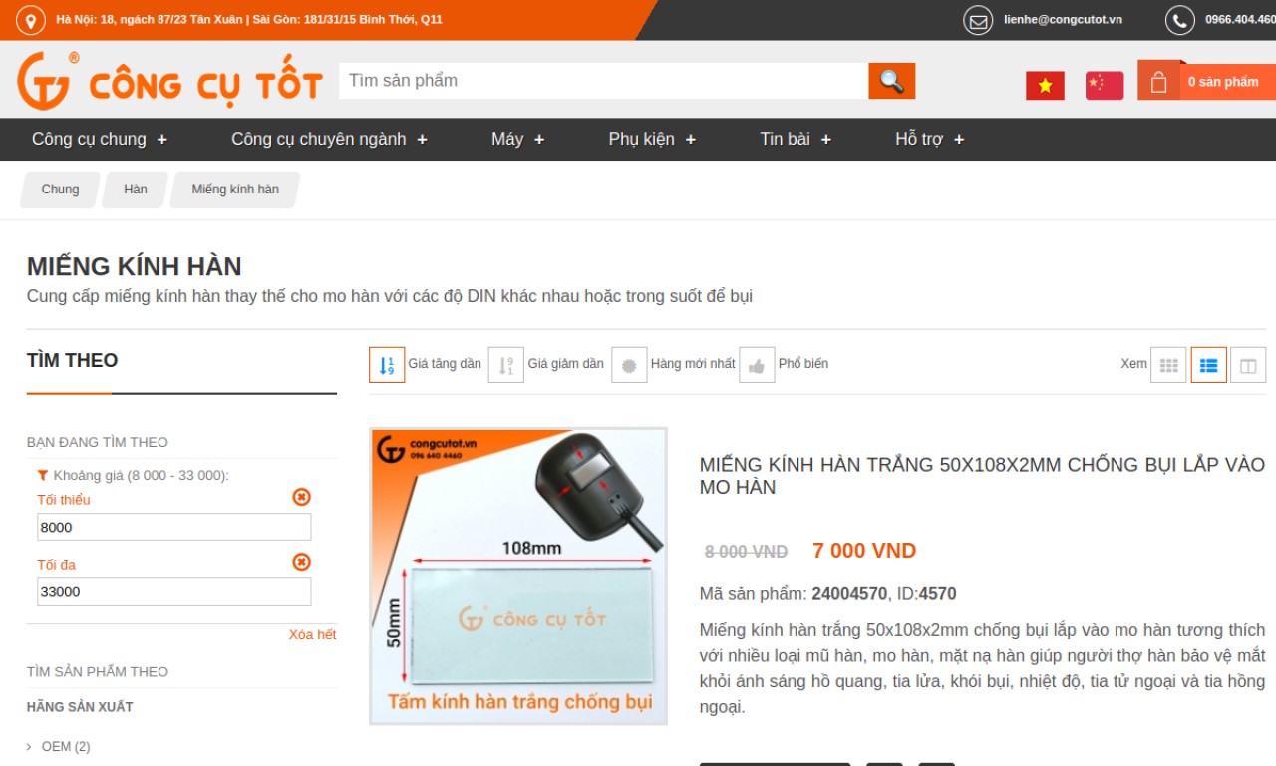Screen dimensions: 1276x766
Task: Sort by descending price icon
Action: [x=506, y=365]
